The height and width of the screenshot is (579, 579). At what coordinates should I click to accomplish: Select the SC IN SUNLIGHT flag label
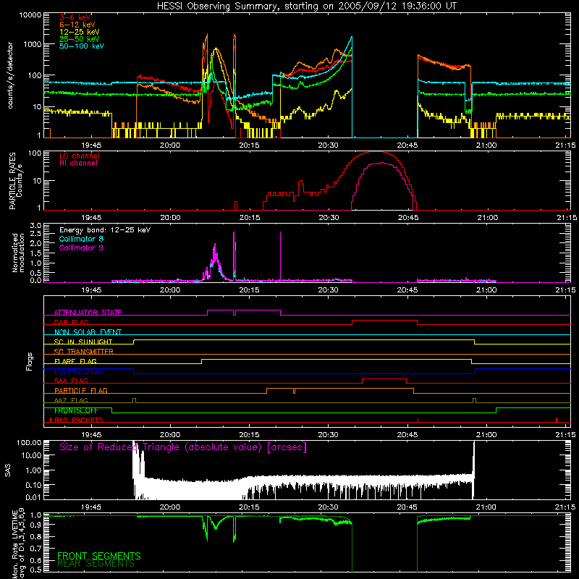(83, 342)
